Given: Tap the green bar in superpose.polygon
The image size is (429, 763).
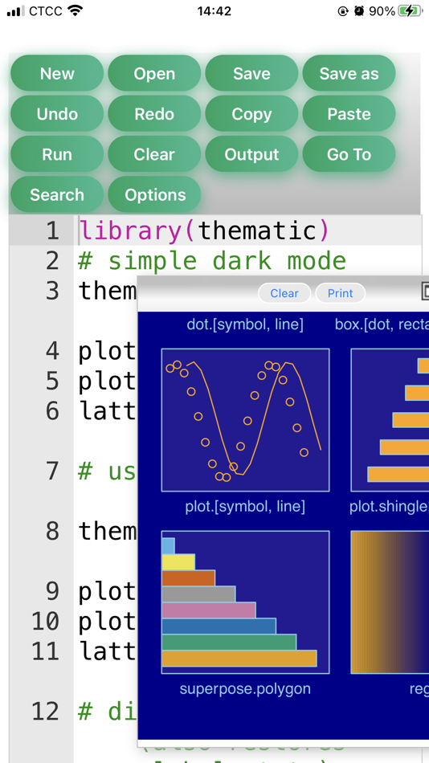Looking at the screenshot, I should pos(229,643).
